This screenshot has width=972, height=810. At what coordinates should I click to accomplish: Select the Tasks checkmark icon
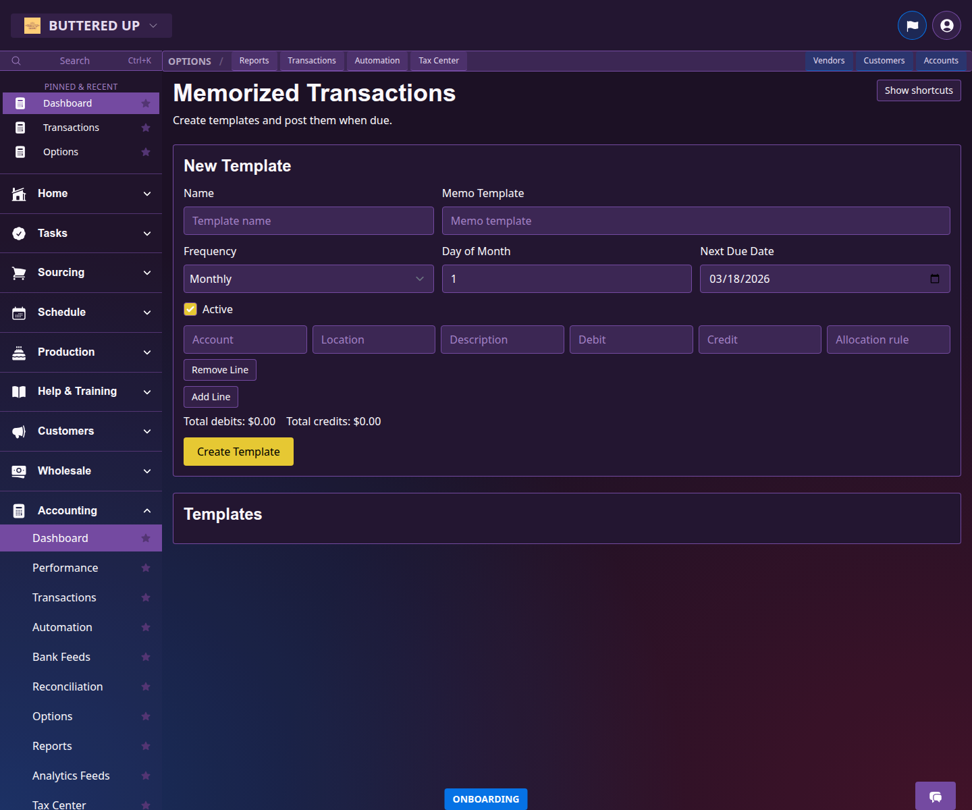pyautogui.click(x=18, y=233)
